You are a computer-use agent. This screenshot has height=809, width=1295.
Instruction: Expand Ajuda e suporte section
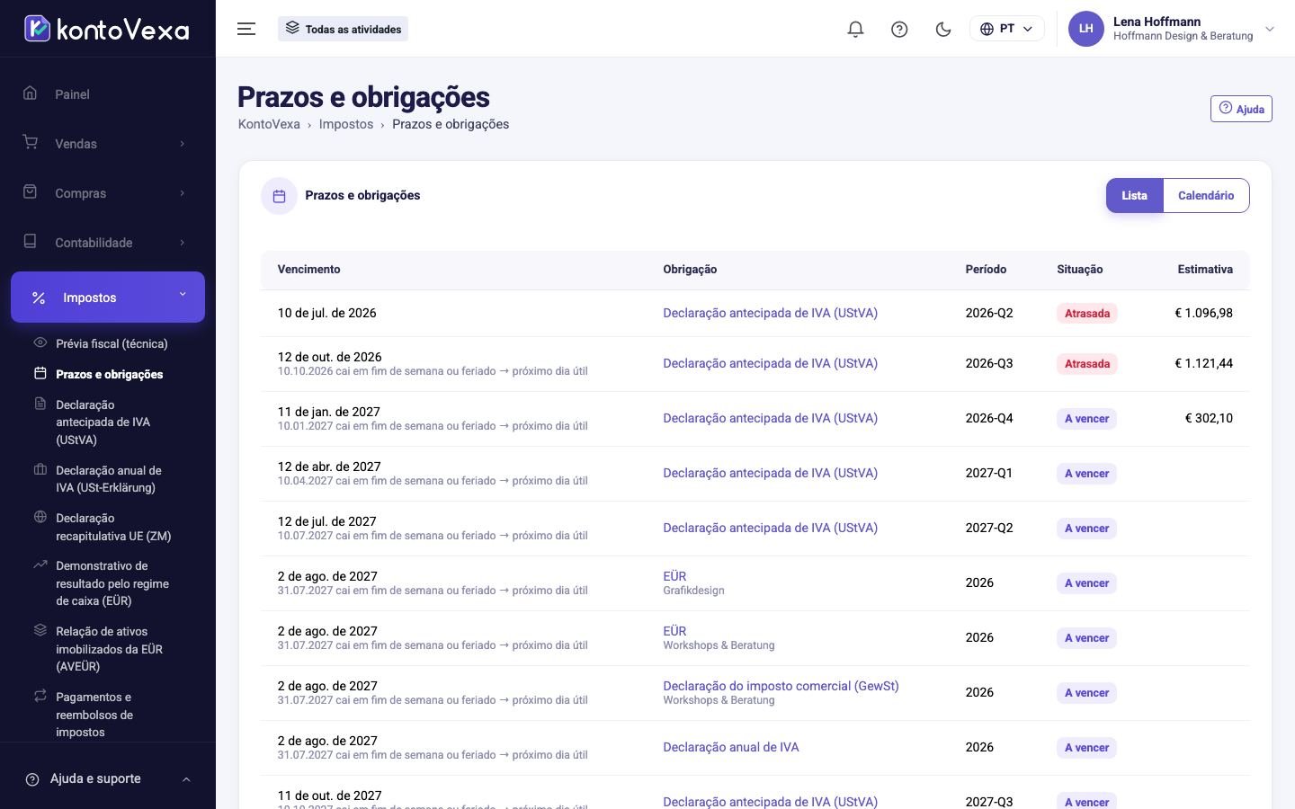(108, 778)
